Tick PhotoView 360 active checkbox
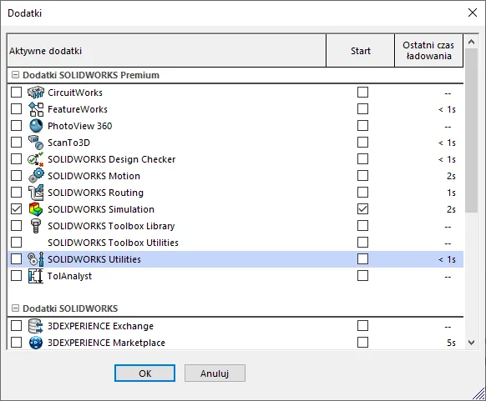The height and width of the screenshot is (401, 486). 16,126
